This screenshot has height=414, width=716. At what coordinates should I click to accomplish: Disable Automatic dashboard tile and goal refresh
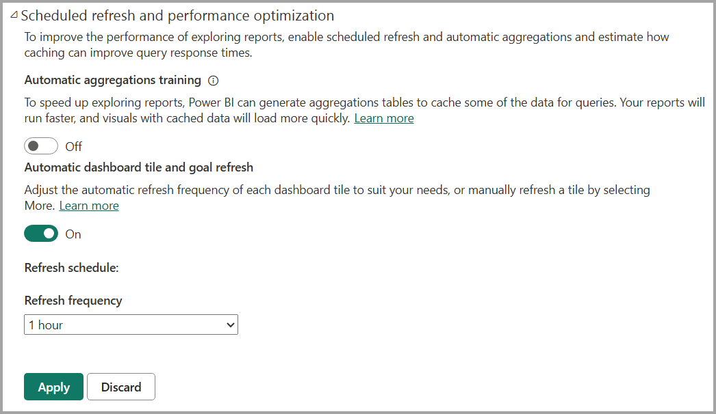[x=40, y=233]
